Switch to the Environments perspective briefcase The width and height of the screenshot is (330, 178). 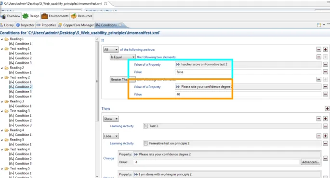pos(55,16)
